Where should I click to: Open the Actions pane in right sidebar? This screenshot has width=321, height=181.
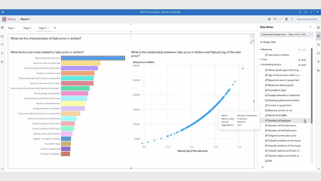pyautogui.click(x=318, y=44)
